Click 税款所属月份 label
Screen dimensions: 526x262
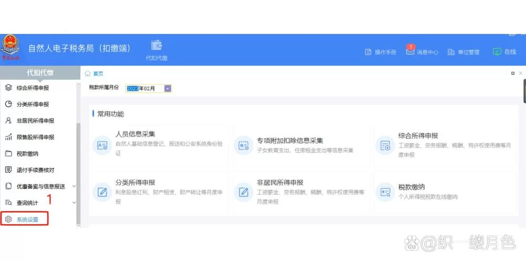pos(104,88)
